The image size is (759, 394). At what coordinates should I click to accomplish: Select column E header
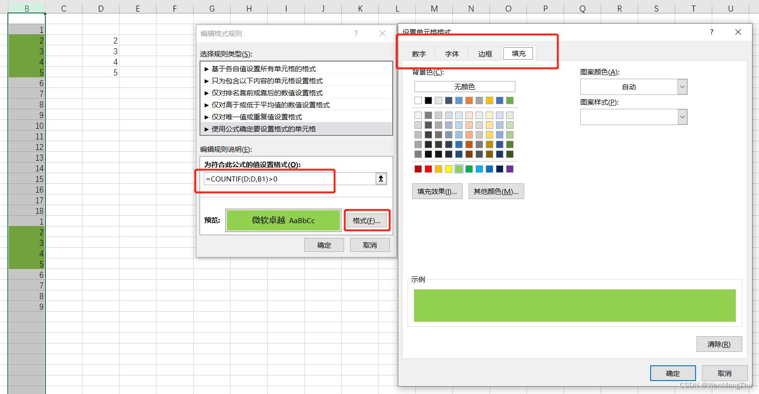[138, 8]
